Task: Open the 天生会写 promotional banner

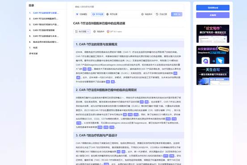Action: click(x=213, y=76)
